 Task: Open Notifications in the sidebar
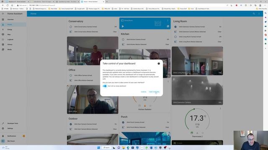[x=13, y=136]
